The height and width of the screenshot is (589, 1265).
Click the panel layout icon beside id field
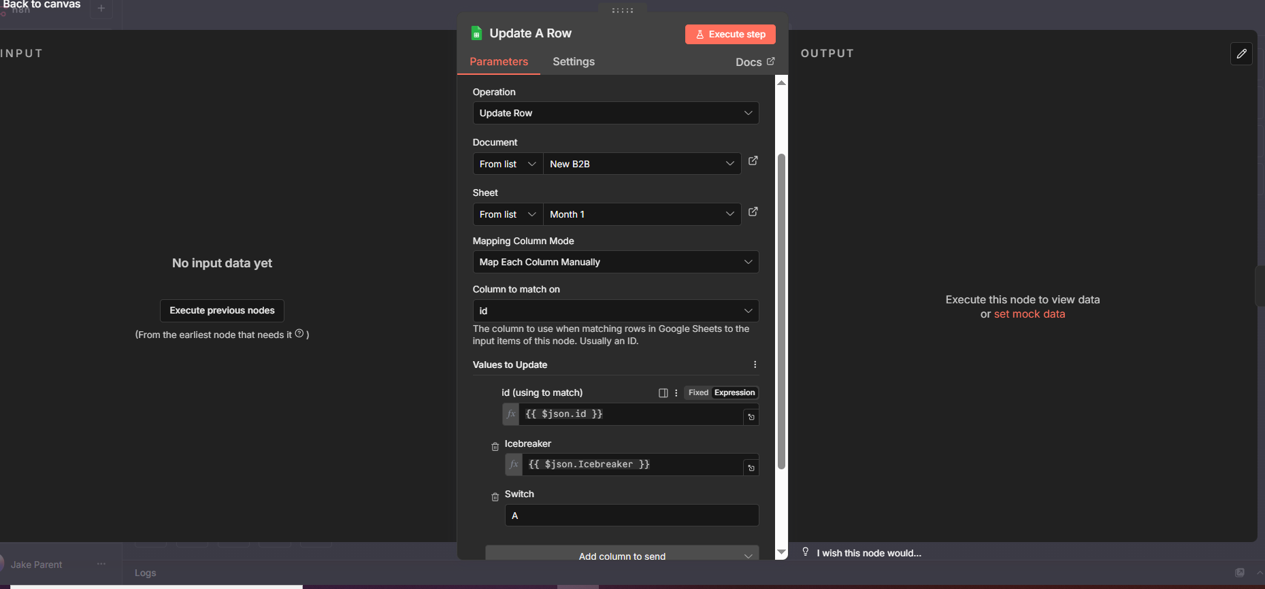663,393
